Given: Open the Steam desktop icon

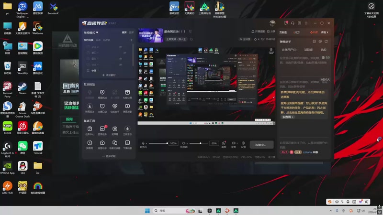Looking at the screenshot, I should click(23, 88).
